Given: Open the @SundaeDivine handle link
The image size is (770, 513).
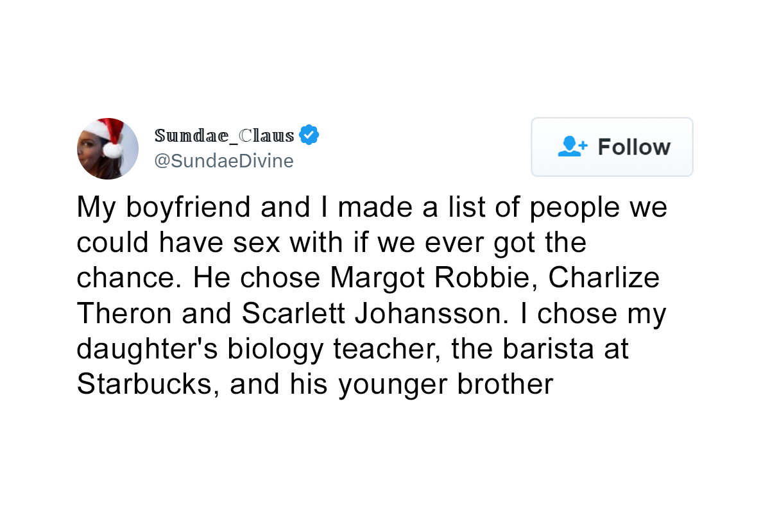Looking at the screenshot, I should (x=224, y=161).
